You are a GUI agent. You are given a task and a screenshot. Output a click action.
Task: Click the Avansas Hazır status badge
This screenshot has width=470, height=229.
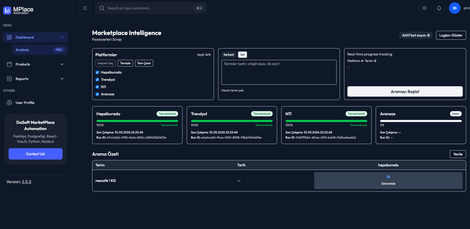(456, 114)
